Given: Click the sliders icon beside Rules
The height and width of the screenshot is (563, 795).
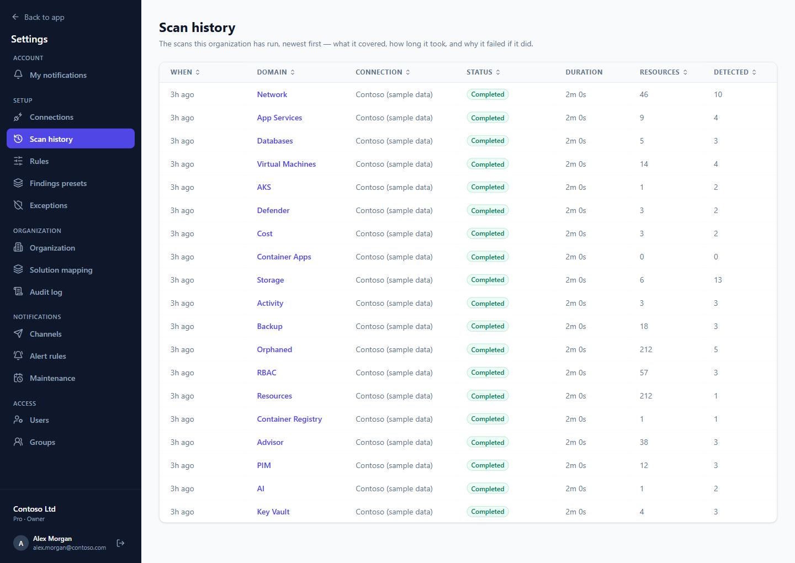Looking at the screenshot, I should click(18, 161).
